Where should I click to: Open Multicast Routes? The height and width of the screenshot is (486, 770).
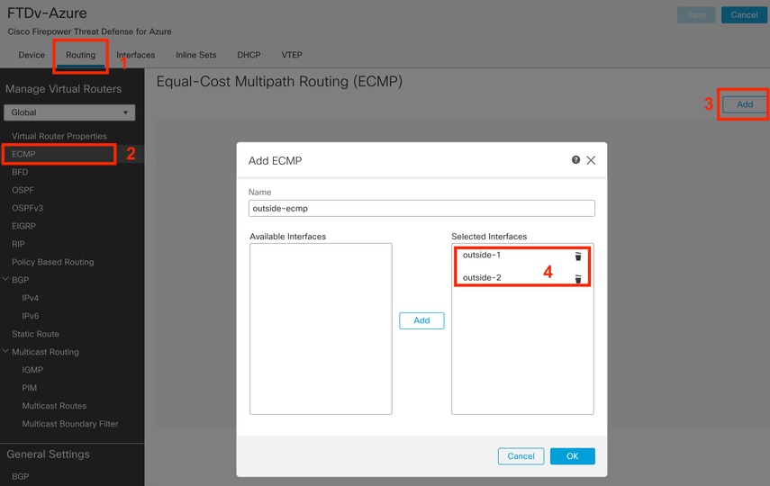(x=54, y=406)
